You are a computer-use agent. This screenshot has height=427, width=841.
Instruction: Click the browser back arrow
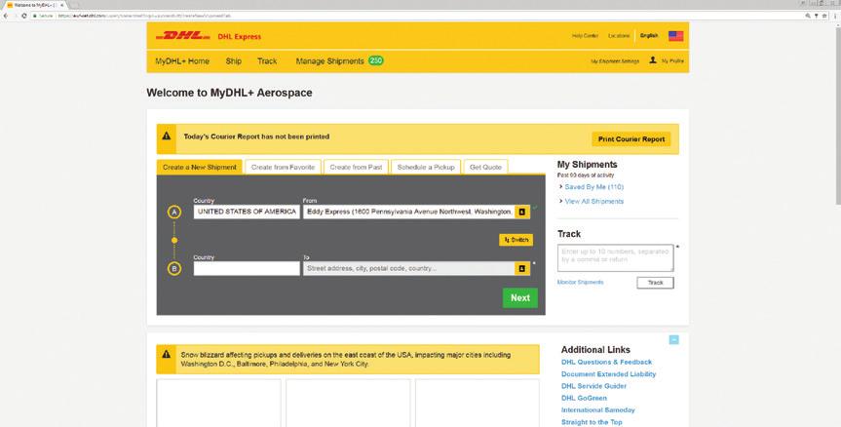pyautogui.click(x=6, y=17)
